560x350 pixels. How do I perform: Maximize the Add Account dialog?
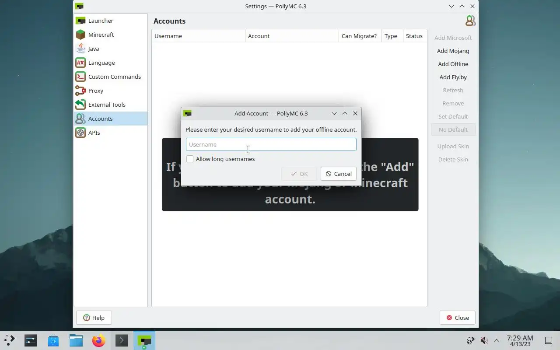pos(345,113)
